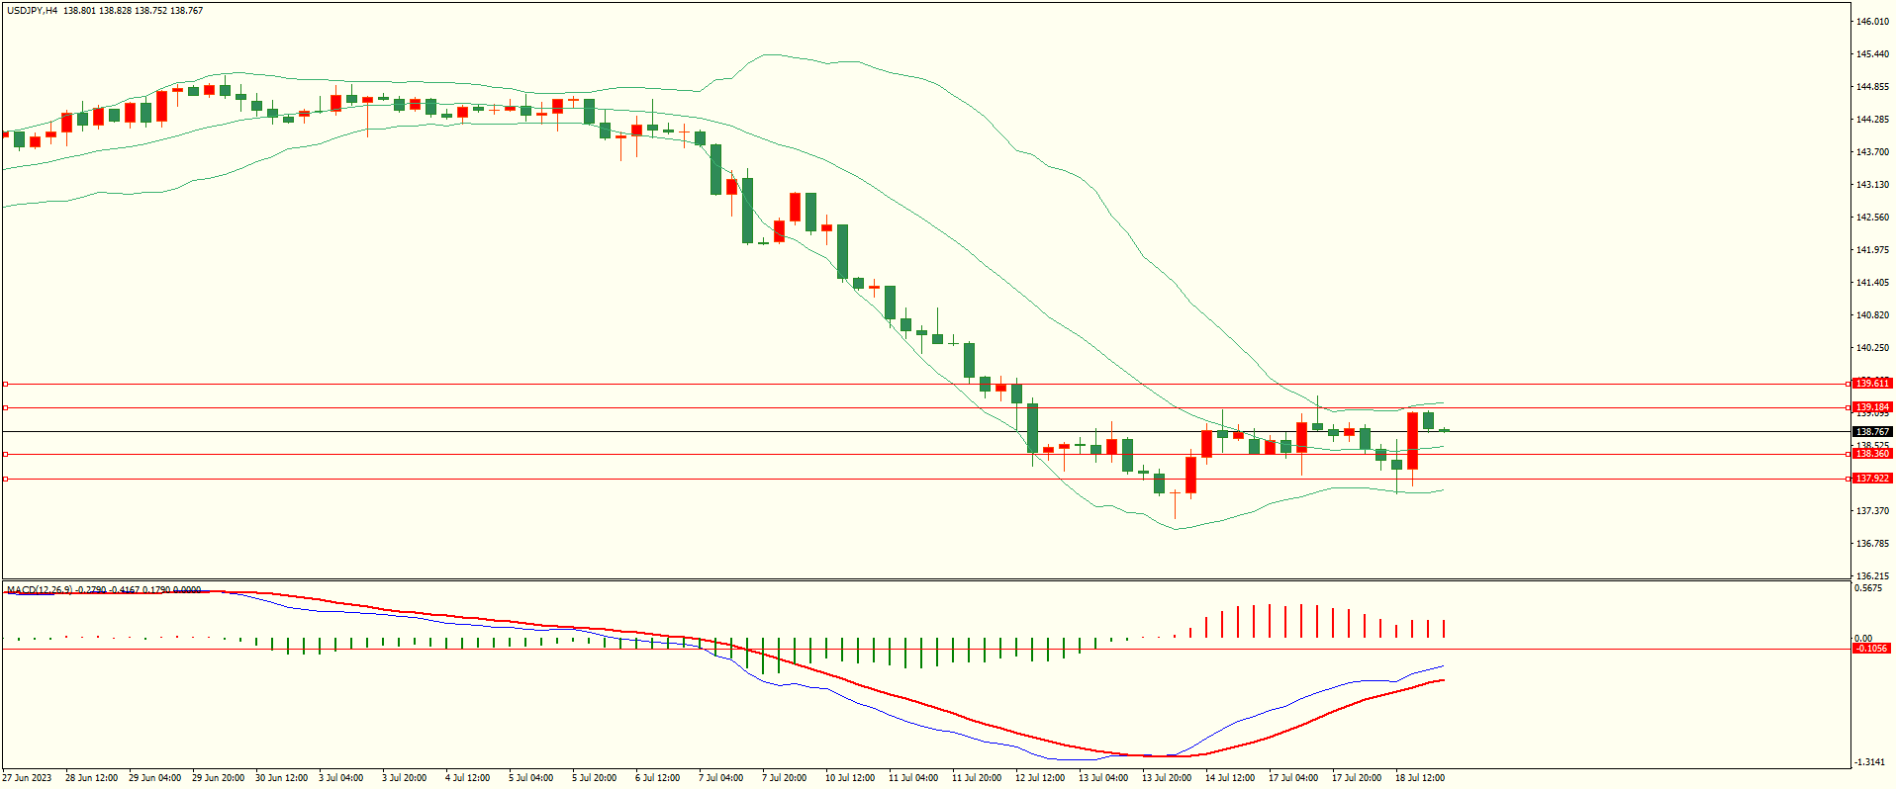
Task: Click the black 138.767 current price tag
Action: pyautogui.click(x=1872, y=432)
